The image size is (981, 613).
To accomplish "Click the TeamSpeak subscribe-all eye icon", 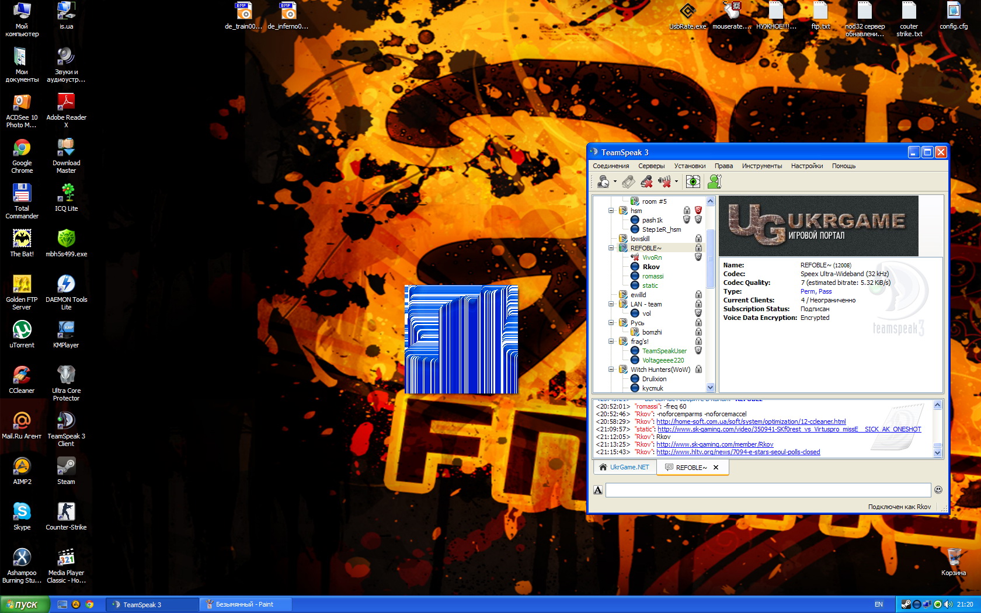I will coord(693,182).
